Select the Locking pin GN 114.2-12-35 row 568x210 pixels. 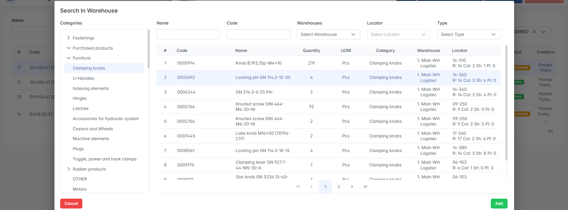[263, 78]
